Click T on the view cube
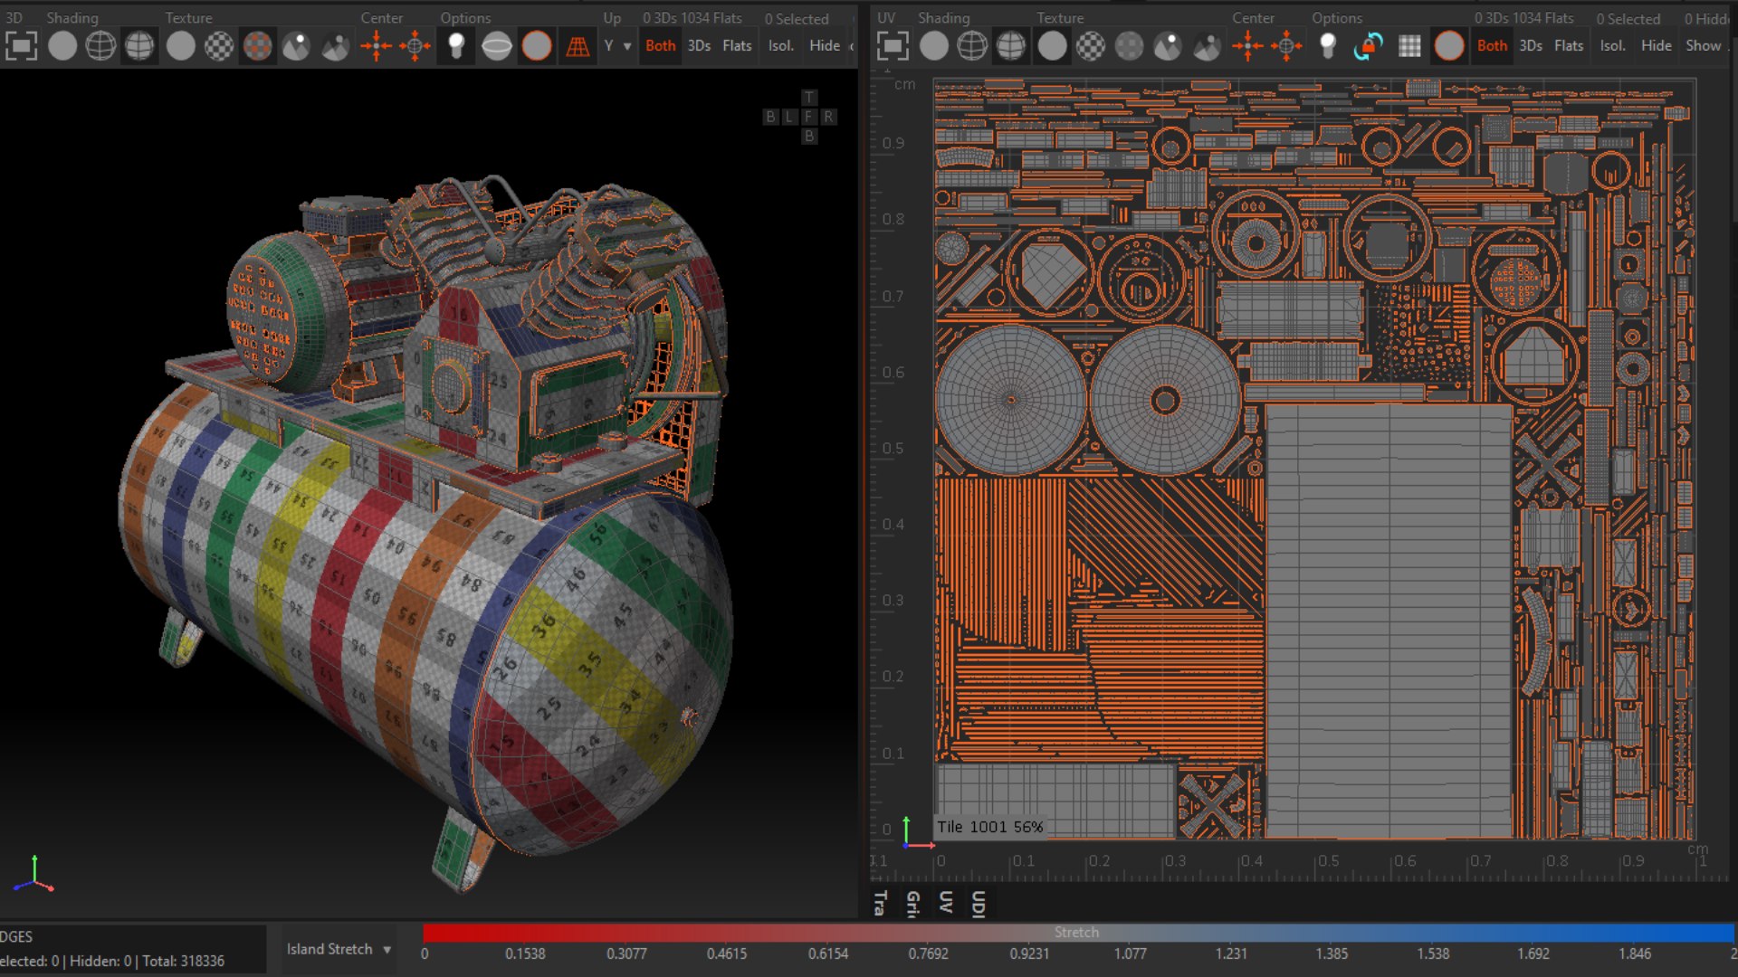 click(809, 98)
